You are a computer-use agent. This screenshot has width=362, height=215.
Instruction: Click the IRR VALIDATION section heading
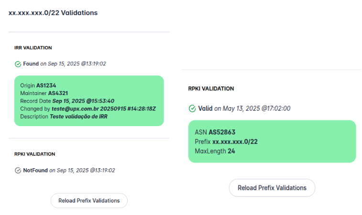click(x=33, y=48)
